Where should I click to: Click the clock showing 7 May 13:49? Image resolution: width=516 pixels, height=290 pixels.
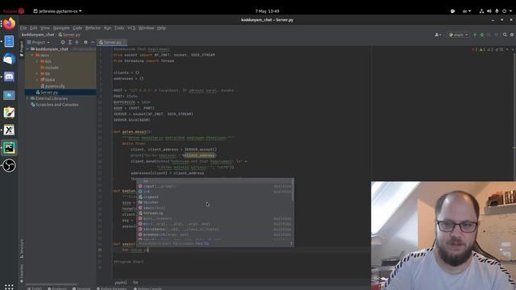[x=267, y=10]
